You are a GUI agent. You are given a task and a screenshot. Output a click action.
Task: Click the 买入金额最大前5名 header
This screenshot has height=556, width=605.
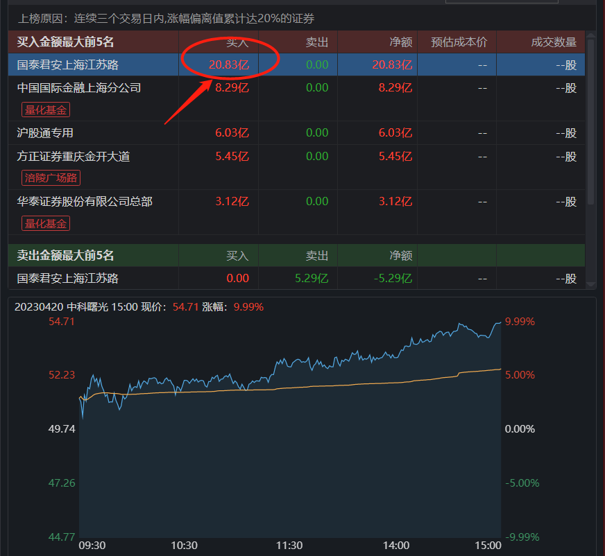[x=65, y=42]
